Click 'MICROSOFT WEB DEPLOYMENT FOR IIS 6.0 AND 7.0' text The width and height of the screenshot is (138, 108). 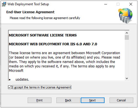point(53,44)
